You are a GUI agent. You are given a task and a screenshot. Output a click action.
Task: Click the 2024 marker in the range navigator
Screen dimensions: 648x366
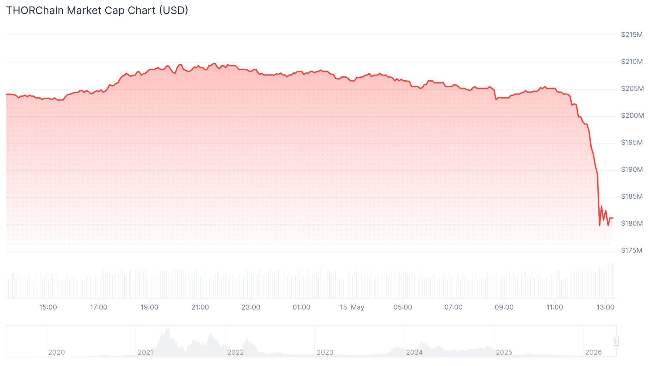(414, 352)
